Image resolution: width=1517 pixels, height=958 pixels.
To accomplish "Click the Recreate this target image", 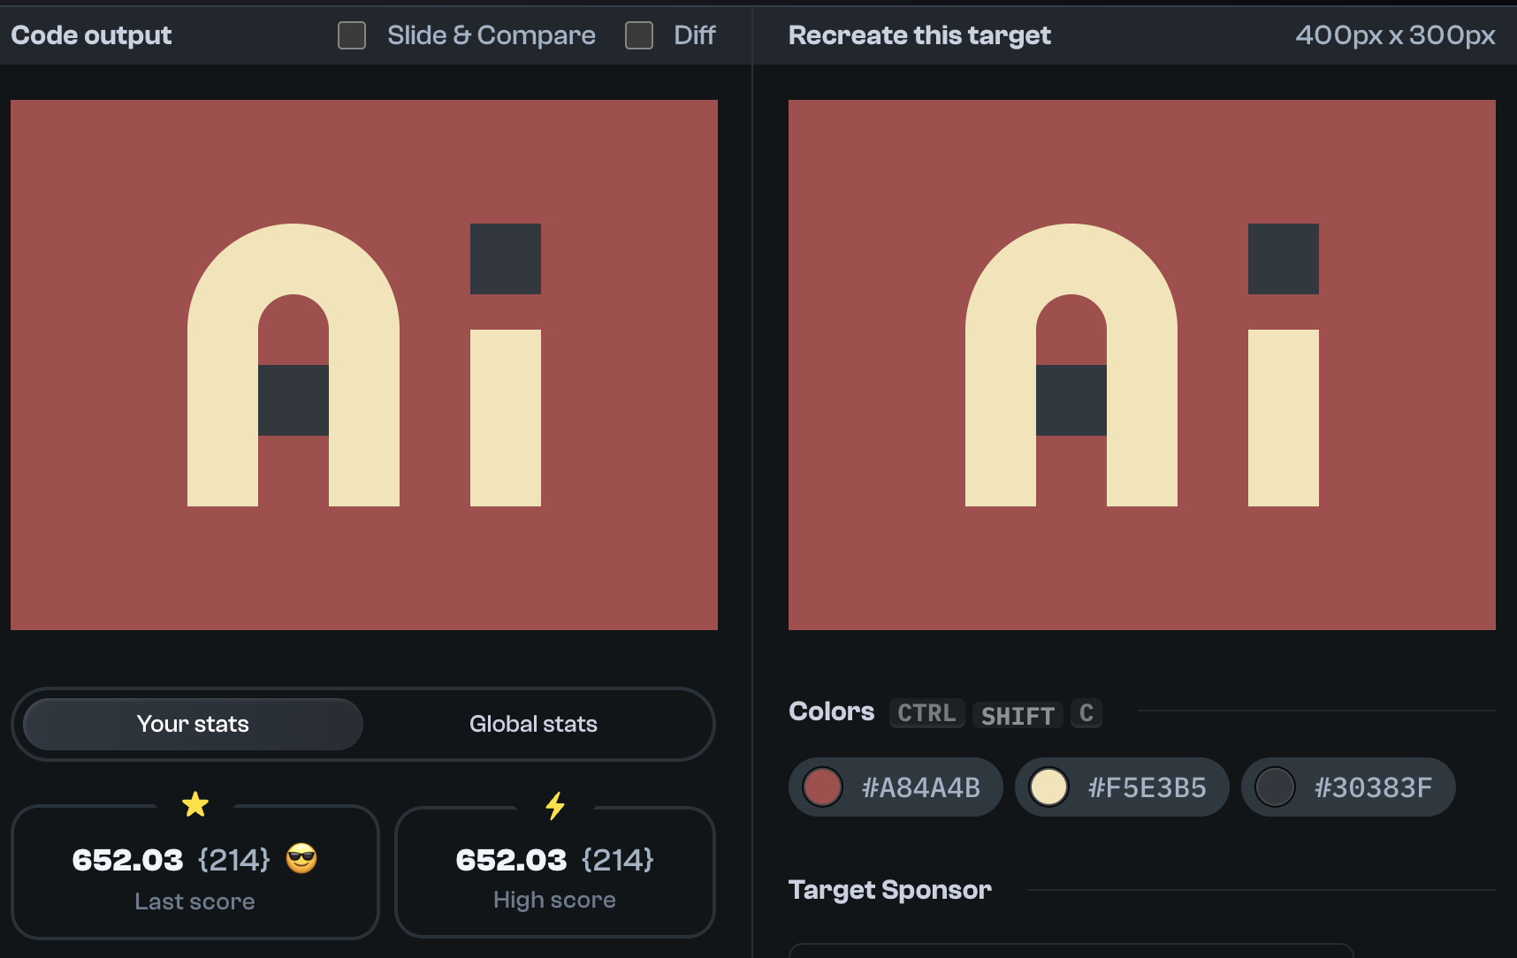I will [1142, 365].
